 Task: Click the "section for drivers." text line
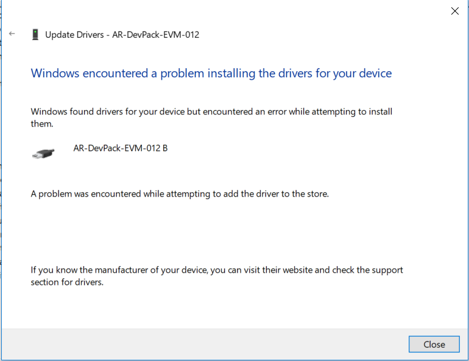(x=67, y=282)
